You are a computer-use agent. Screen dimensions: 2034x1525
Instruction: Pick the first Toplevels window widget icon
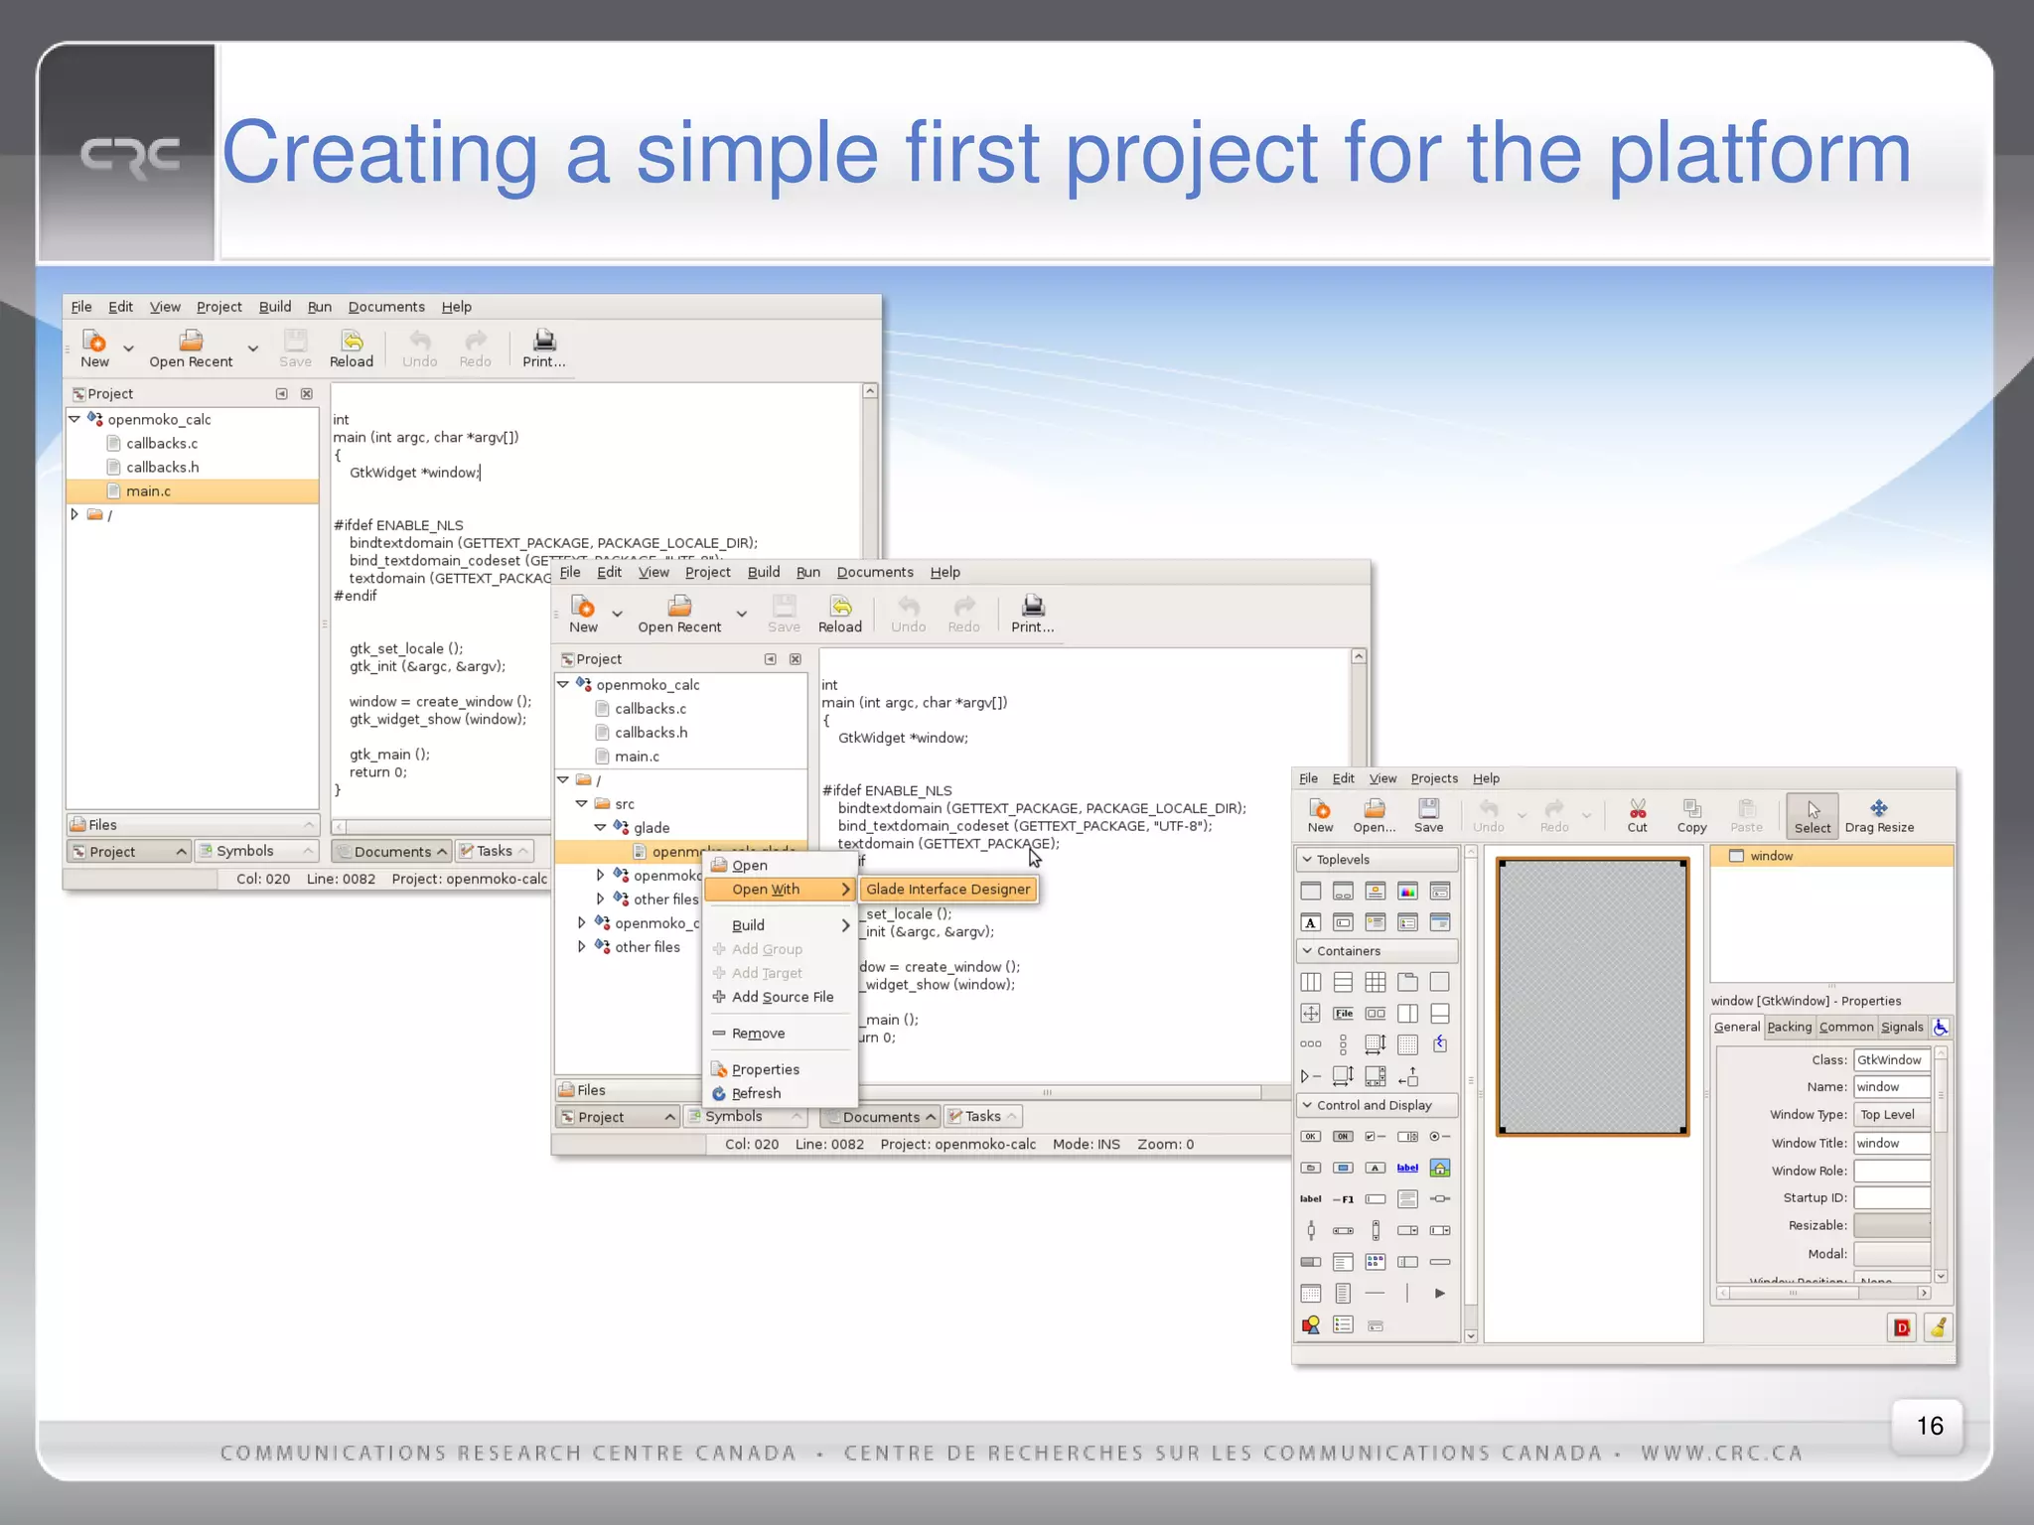(x=1311, y=891)
